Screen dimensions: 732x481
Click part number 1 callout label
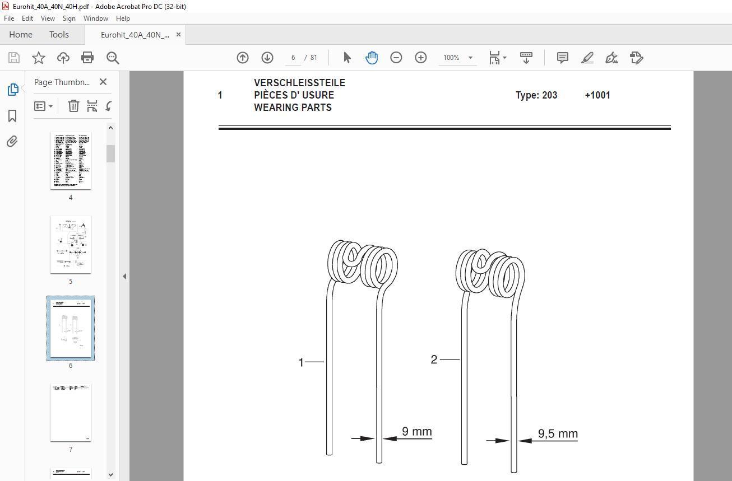coord(301,363)
